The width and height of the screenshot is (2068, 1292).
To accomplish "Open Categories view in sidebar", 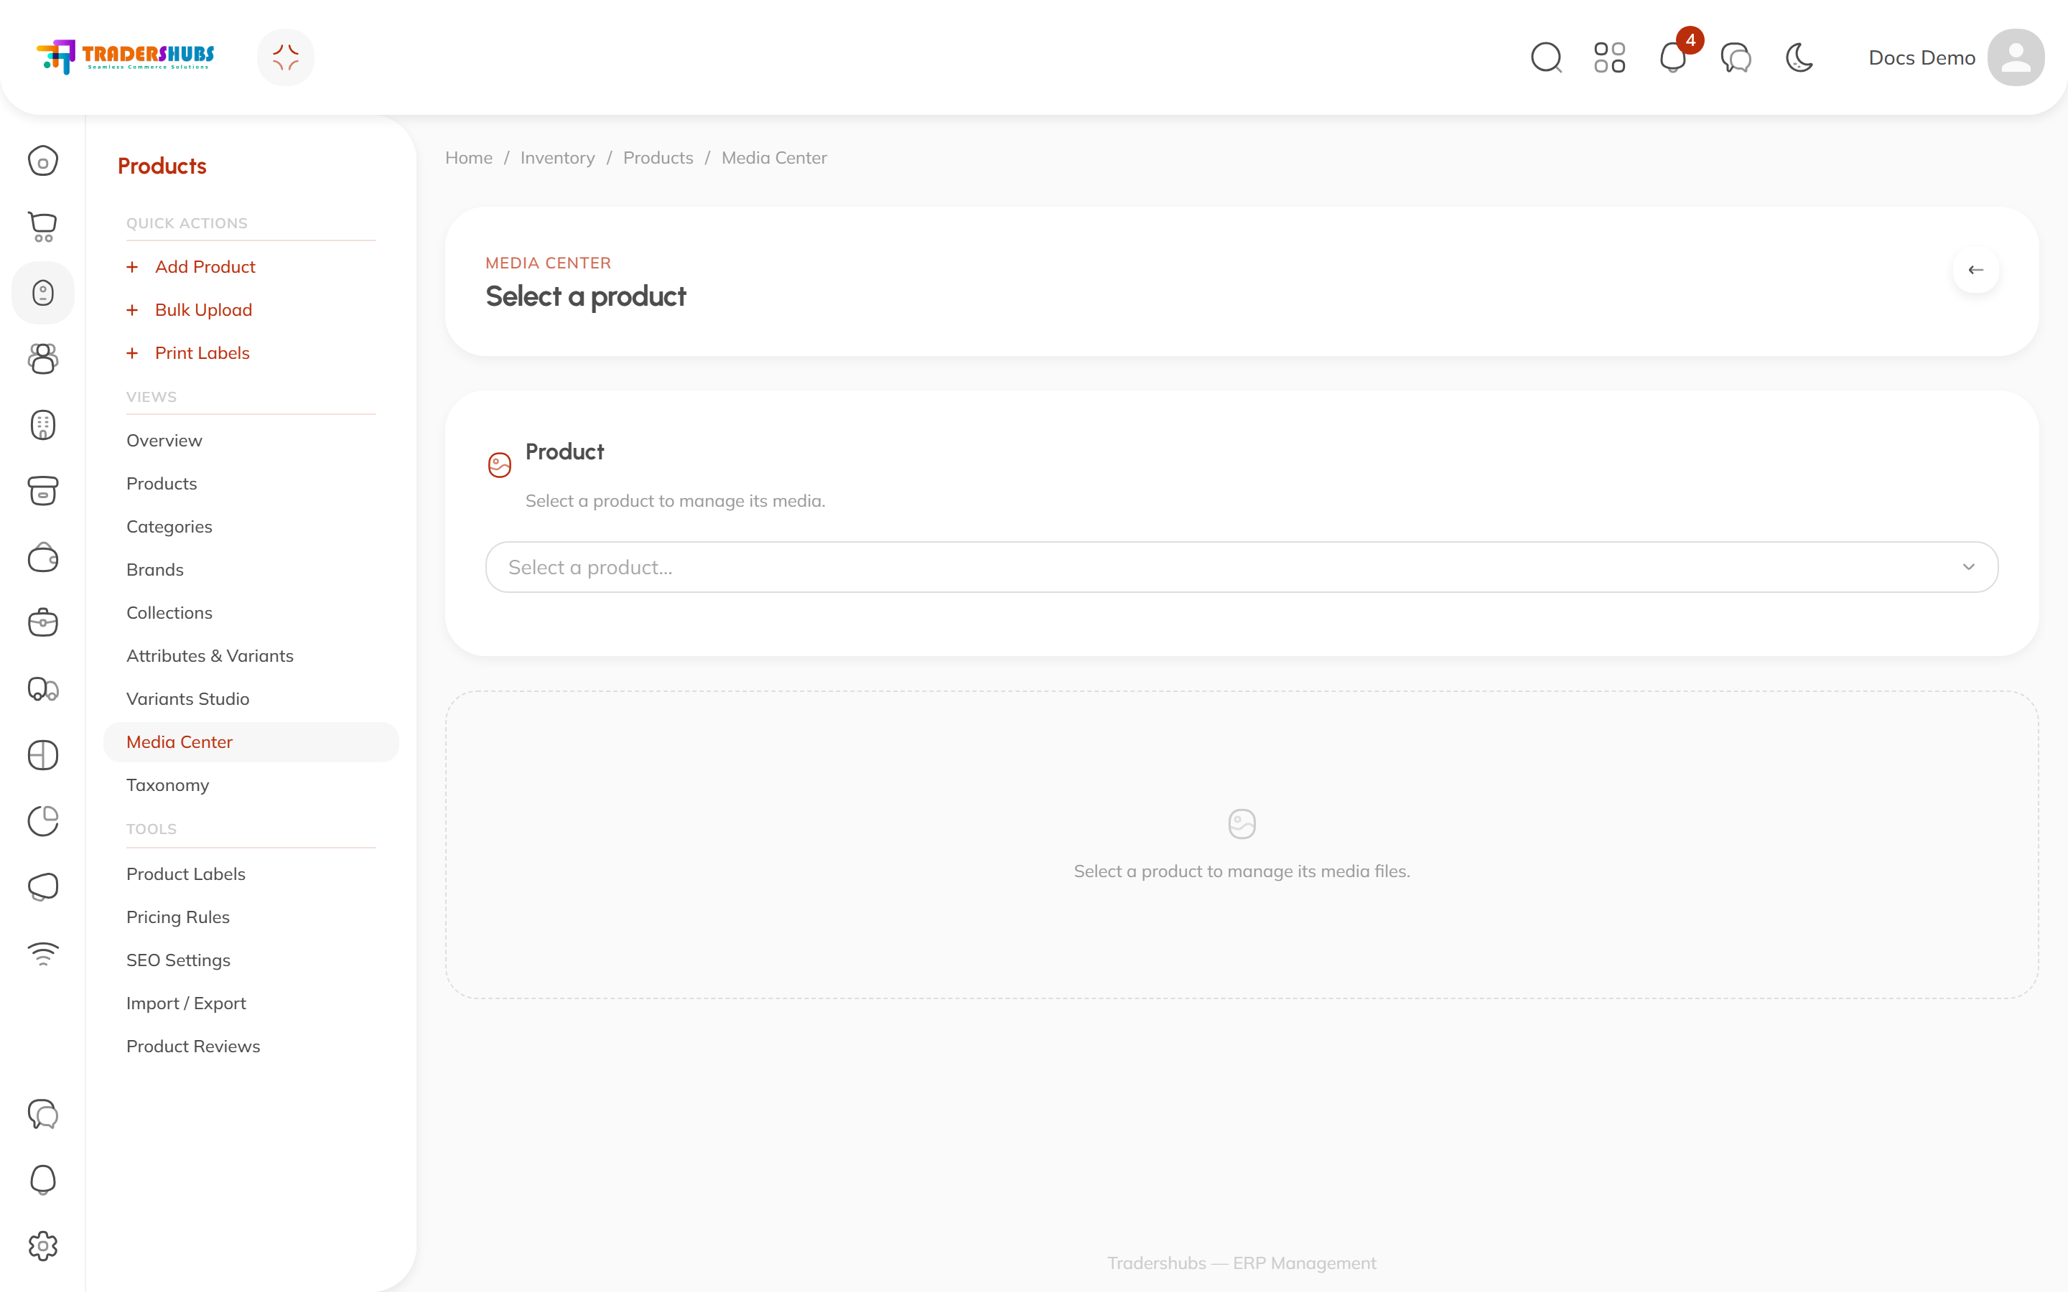I will pyautogui.click(x=169, y=526).
